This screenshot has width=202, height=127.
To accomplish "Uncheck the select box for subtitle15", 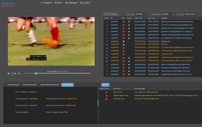I will click(107, 52).
